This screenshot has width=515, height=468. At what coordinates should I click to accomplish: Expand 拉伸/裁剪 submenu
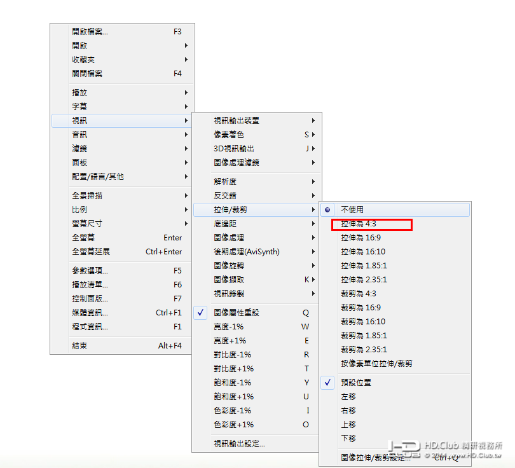coord(255,210)
